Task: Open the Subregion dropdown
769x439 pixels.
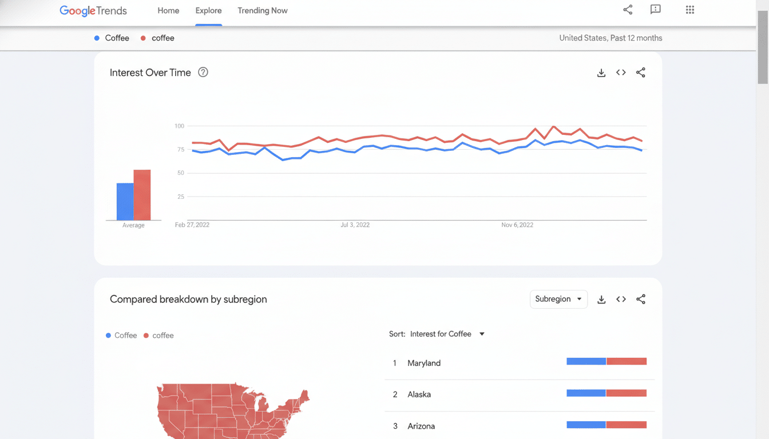Action: 558,299
